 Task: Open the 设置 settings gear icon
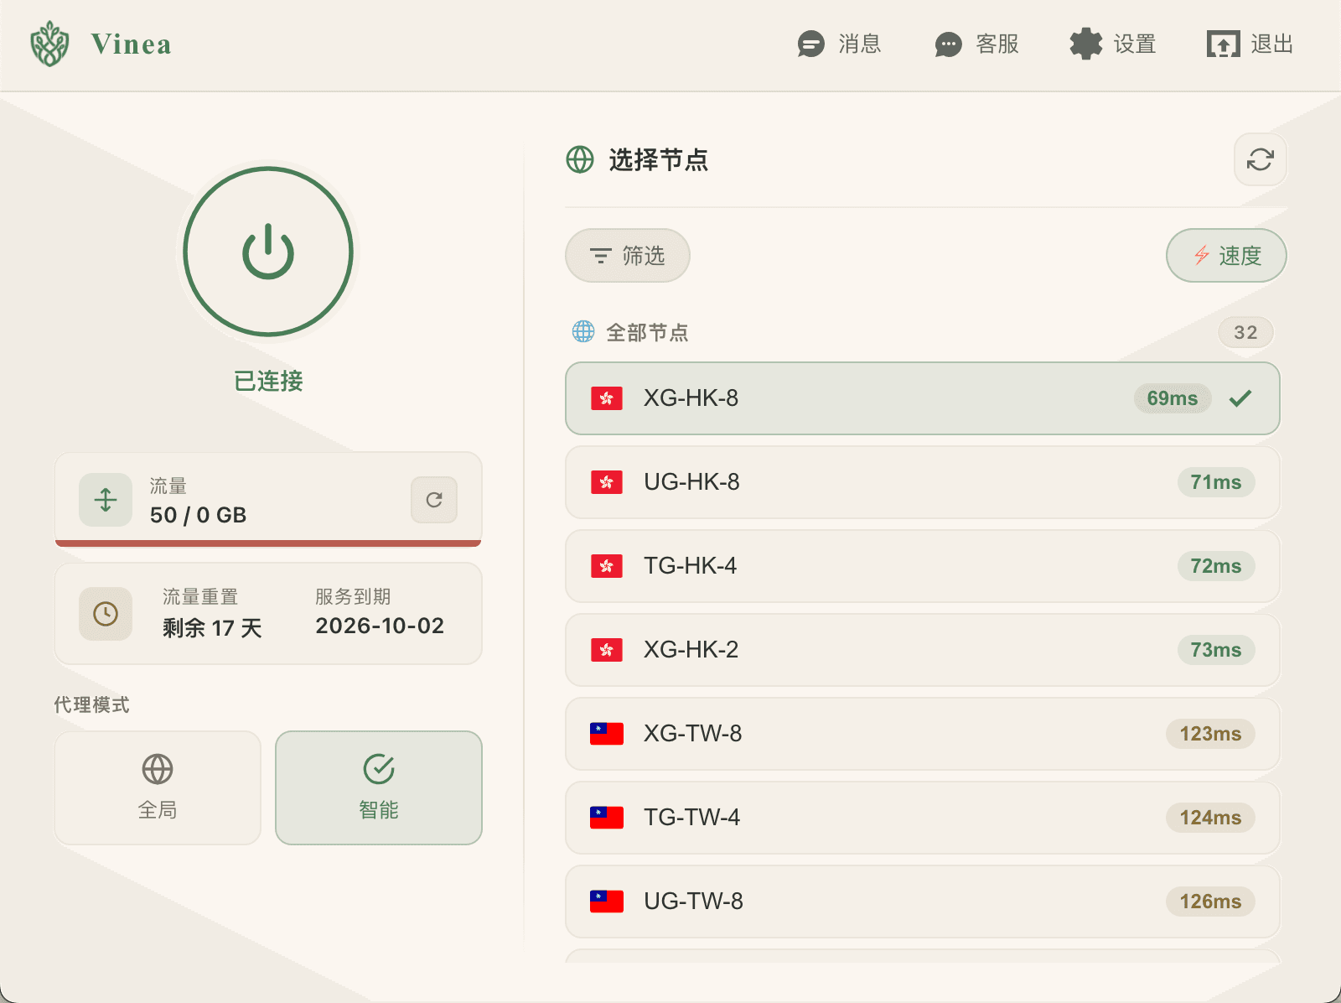click(1085, 44)
